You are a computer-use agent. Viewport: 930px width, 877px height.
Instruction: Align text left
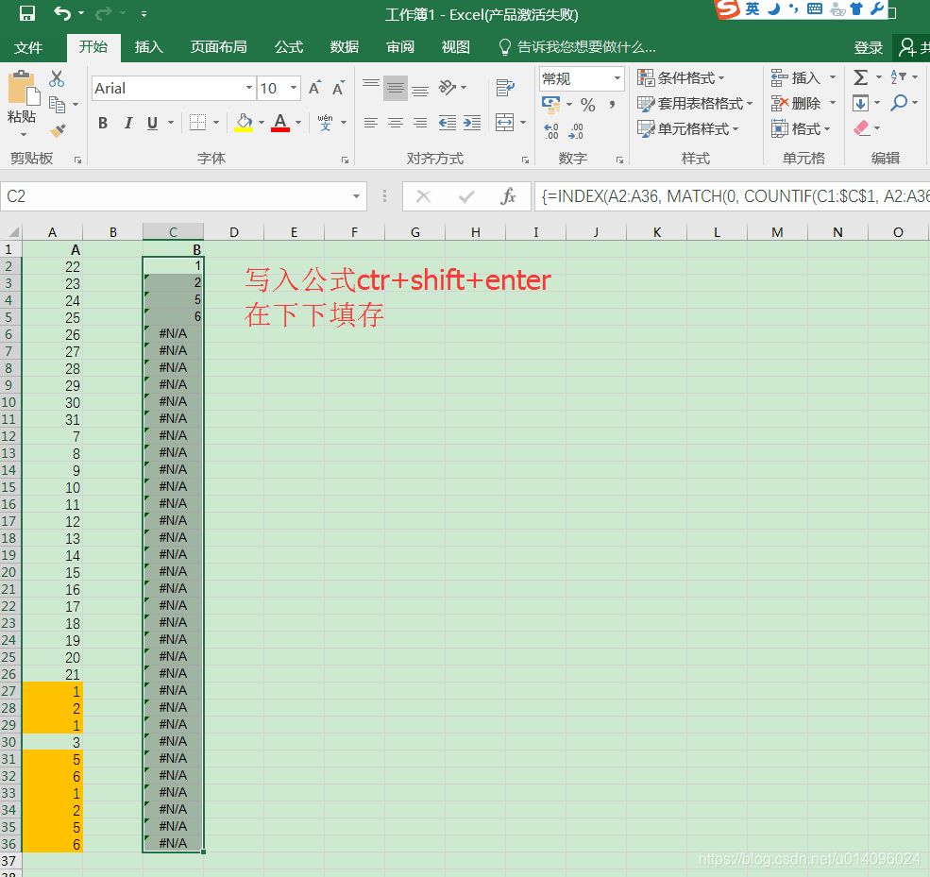tap(371, 123)
